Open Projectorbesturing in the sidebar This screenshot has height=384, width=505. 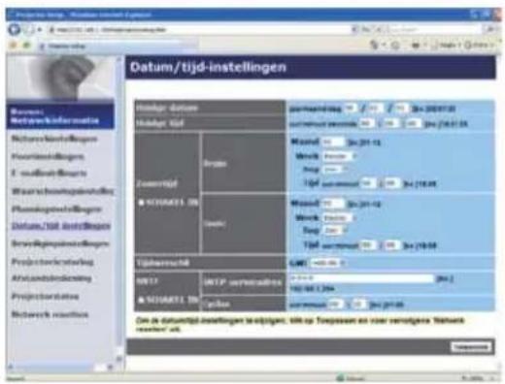point(52,262)
